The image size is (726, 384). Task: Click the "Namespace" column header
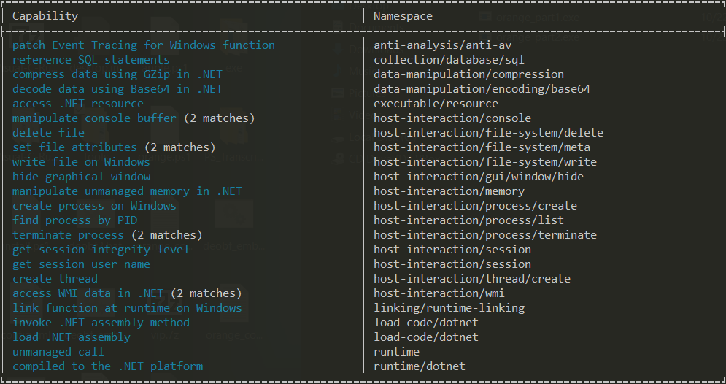[403, 15]
